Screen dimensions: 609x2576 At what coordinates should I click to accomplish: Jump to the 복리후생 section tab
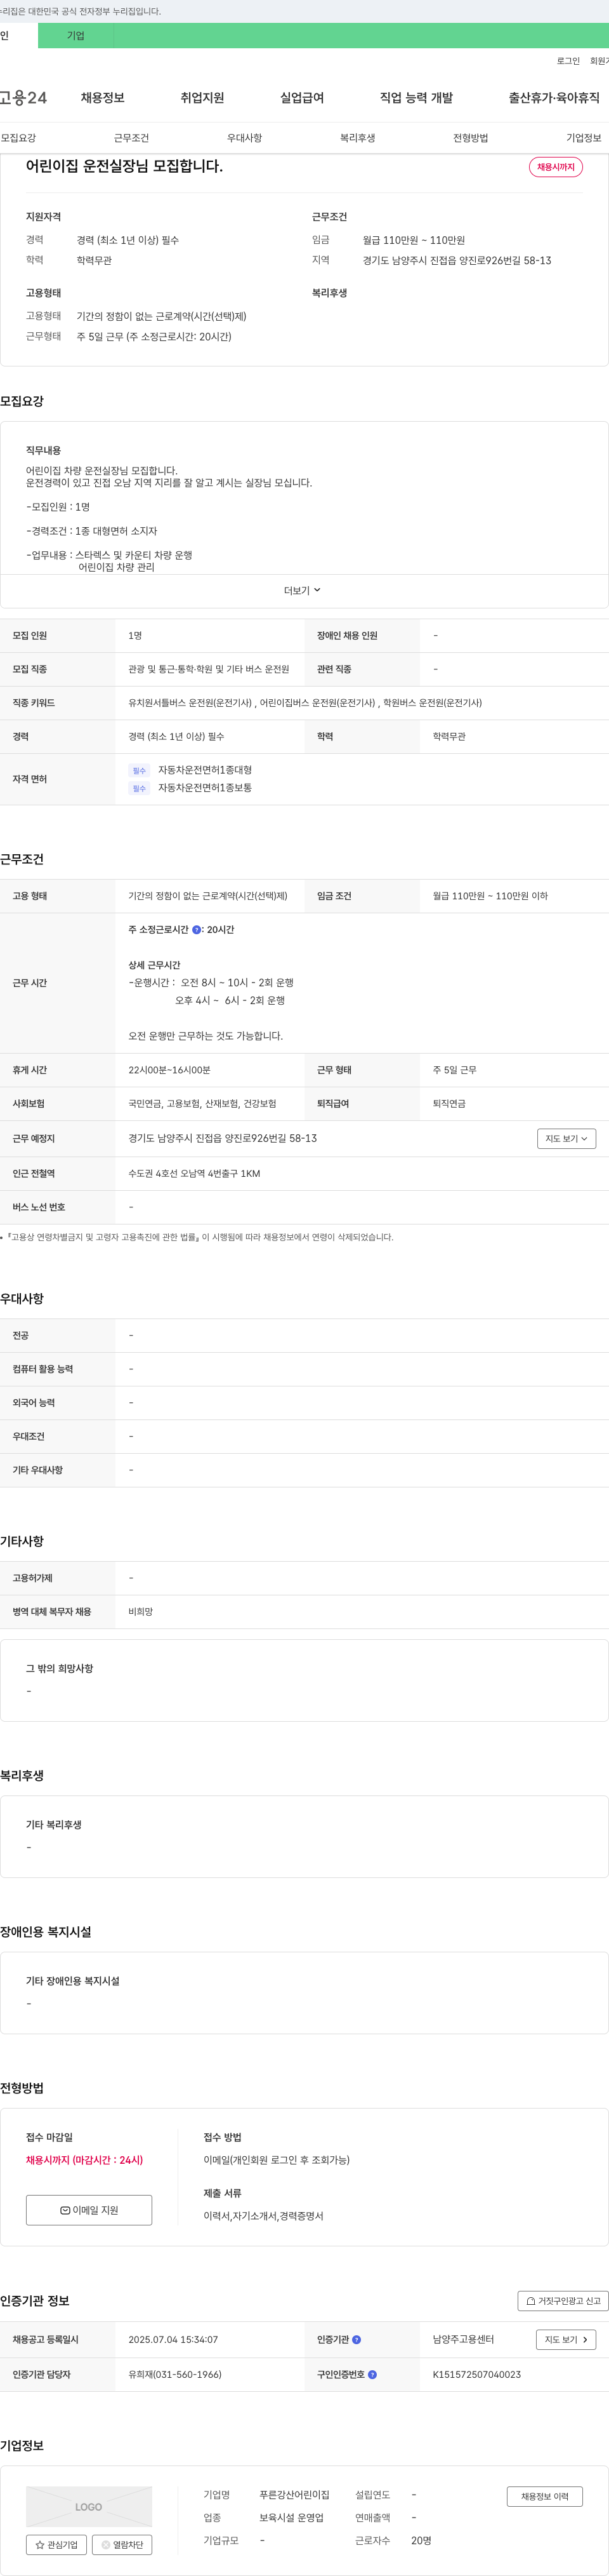(357, 138)
